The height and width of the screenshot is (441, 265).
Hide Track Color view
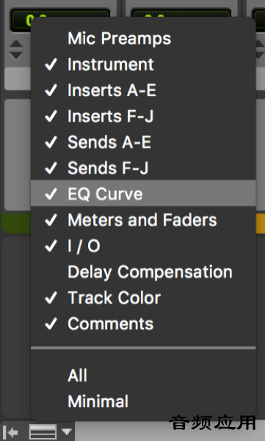[143, 298]
